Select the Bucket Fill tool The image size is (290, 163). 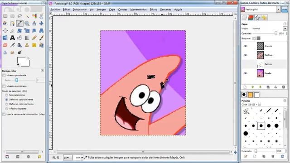pyautogui.click(x=19, y=38)
